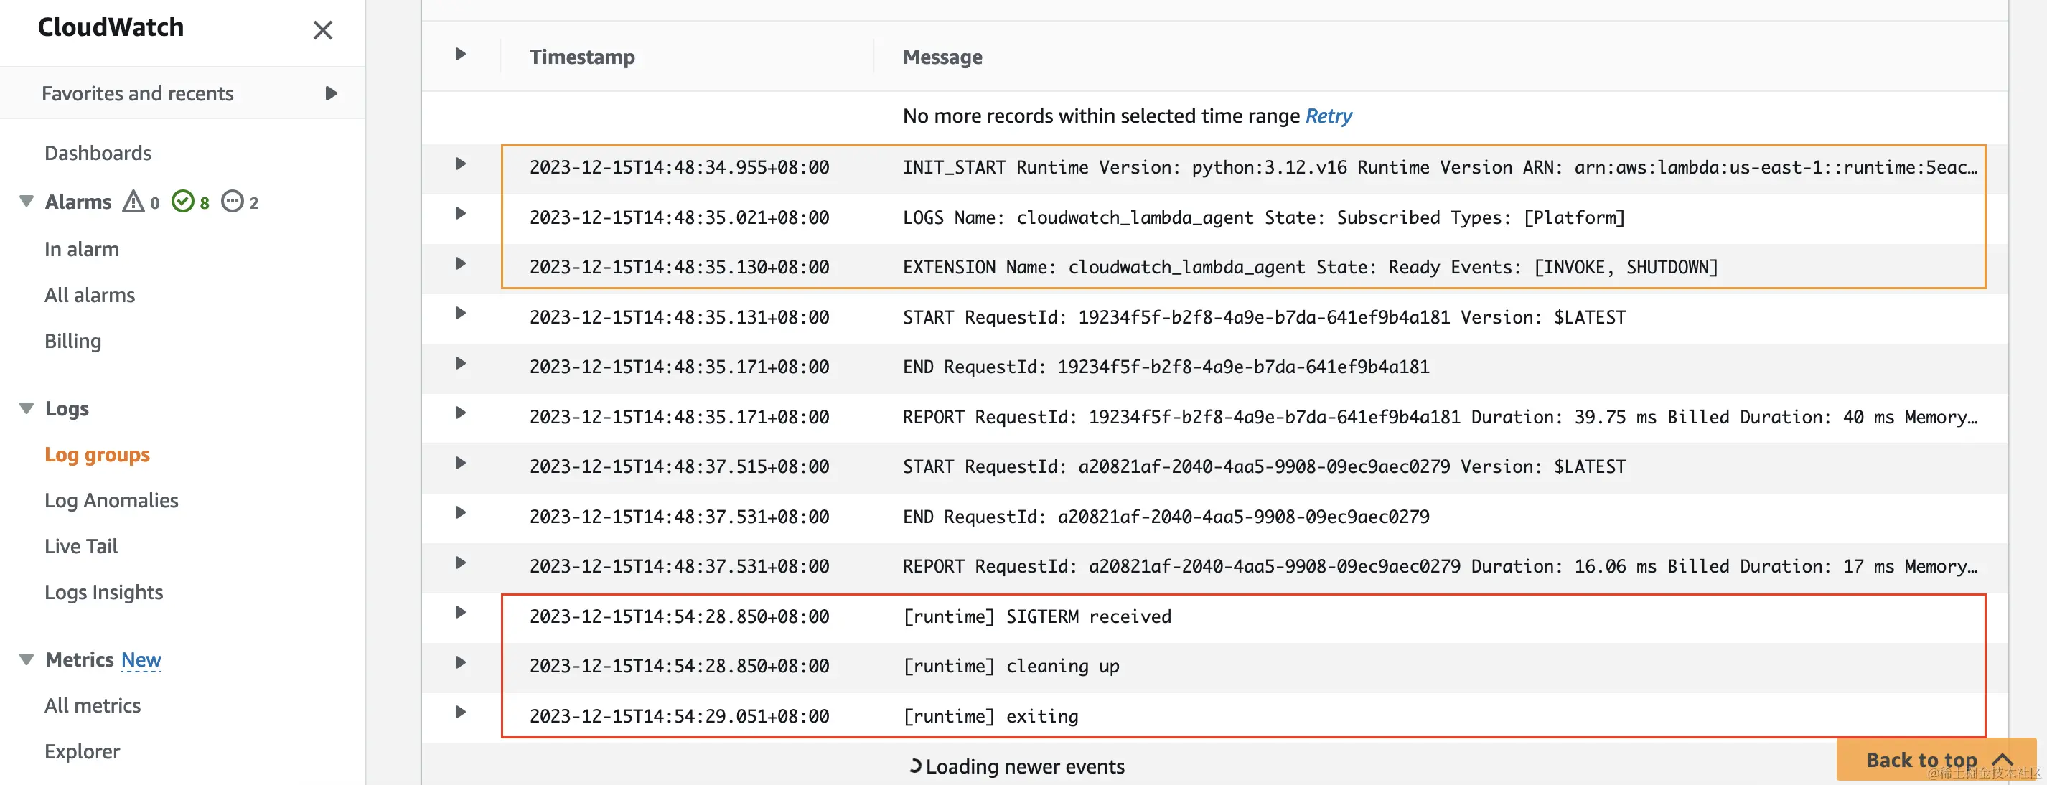The image size is (2047, 785).
Task: Open the Dashboards navigation item
Action: [98, 154]
